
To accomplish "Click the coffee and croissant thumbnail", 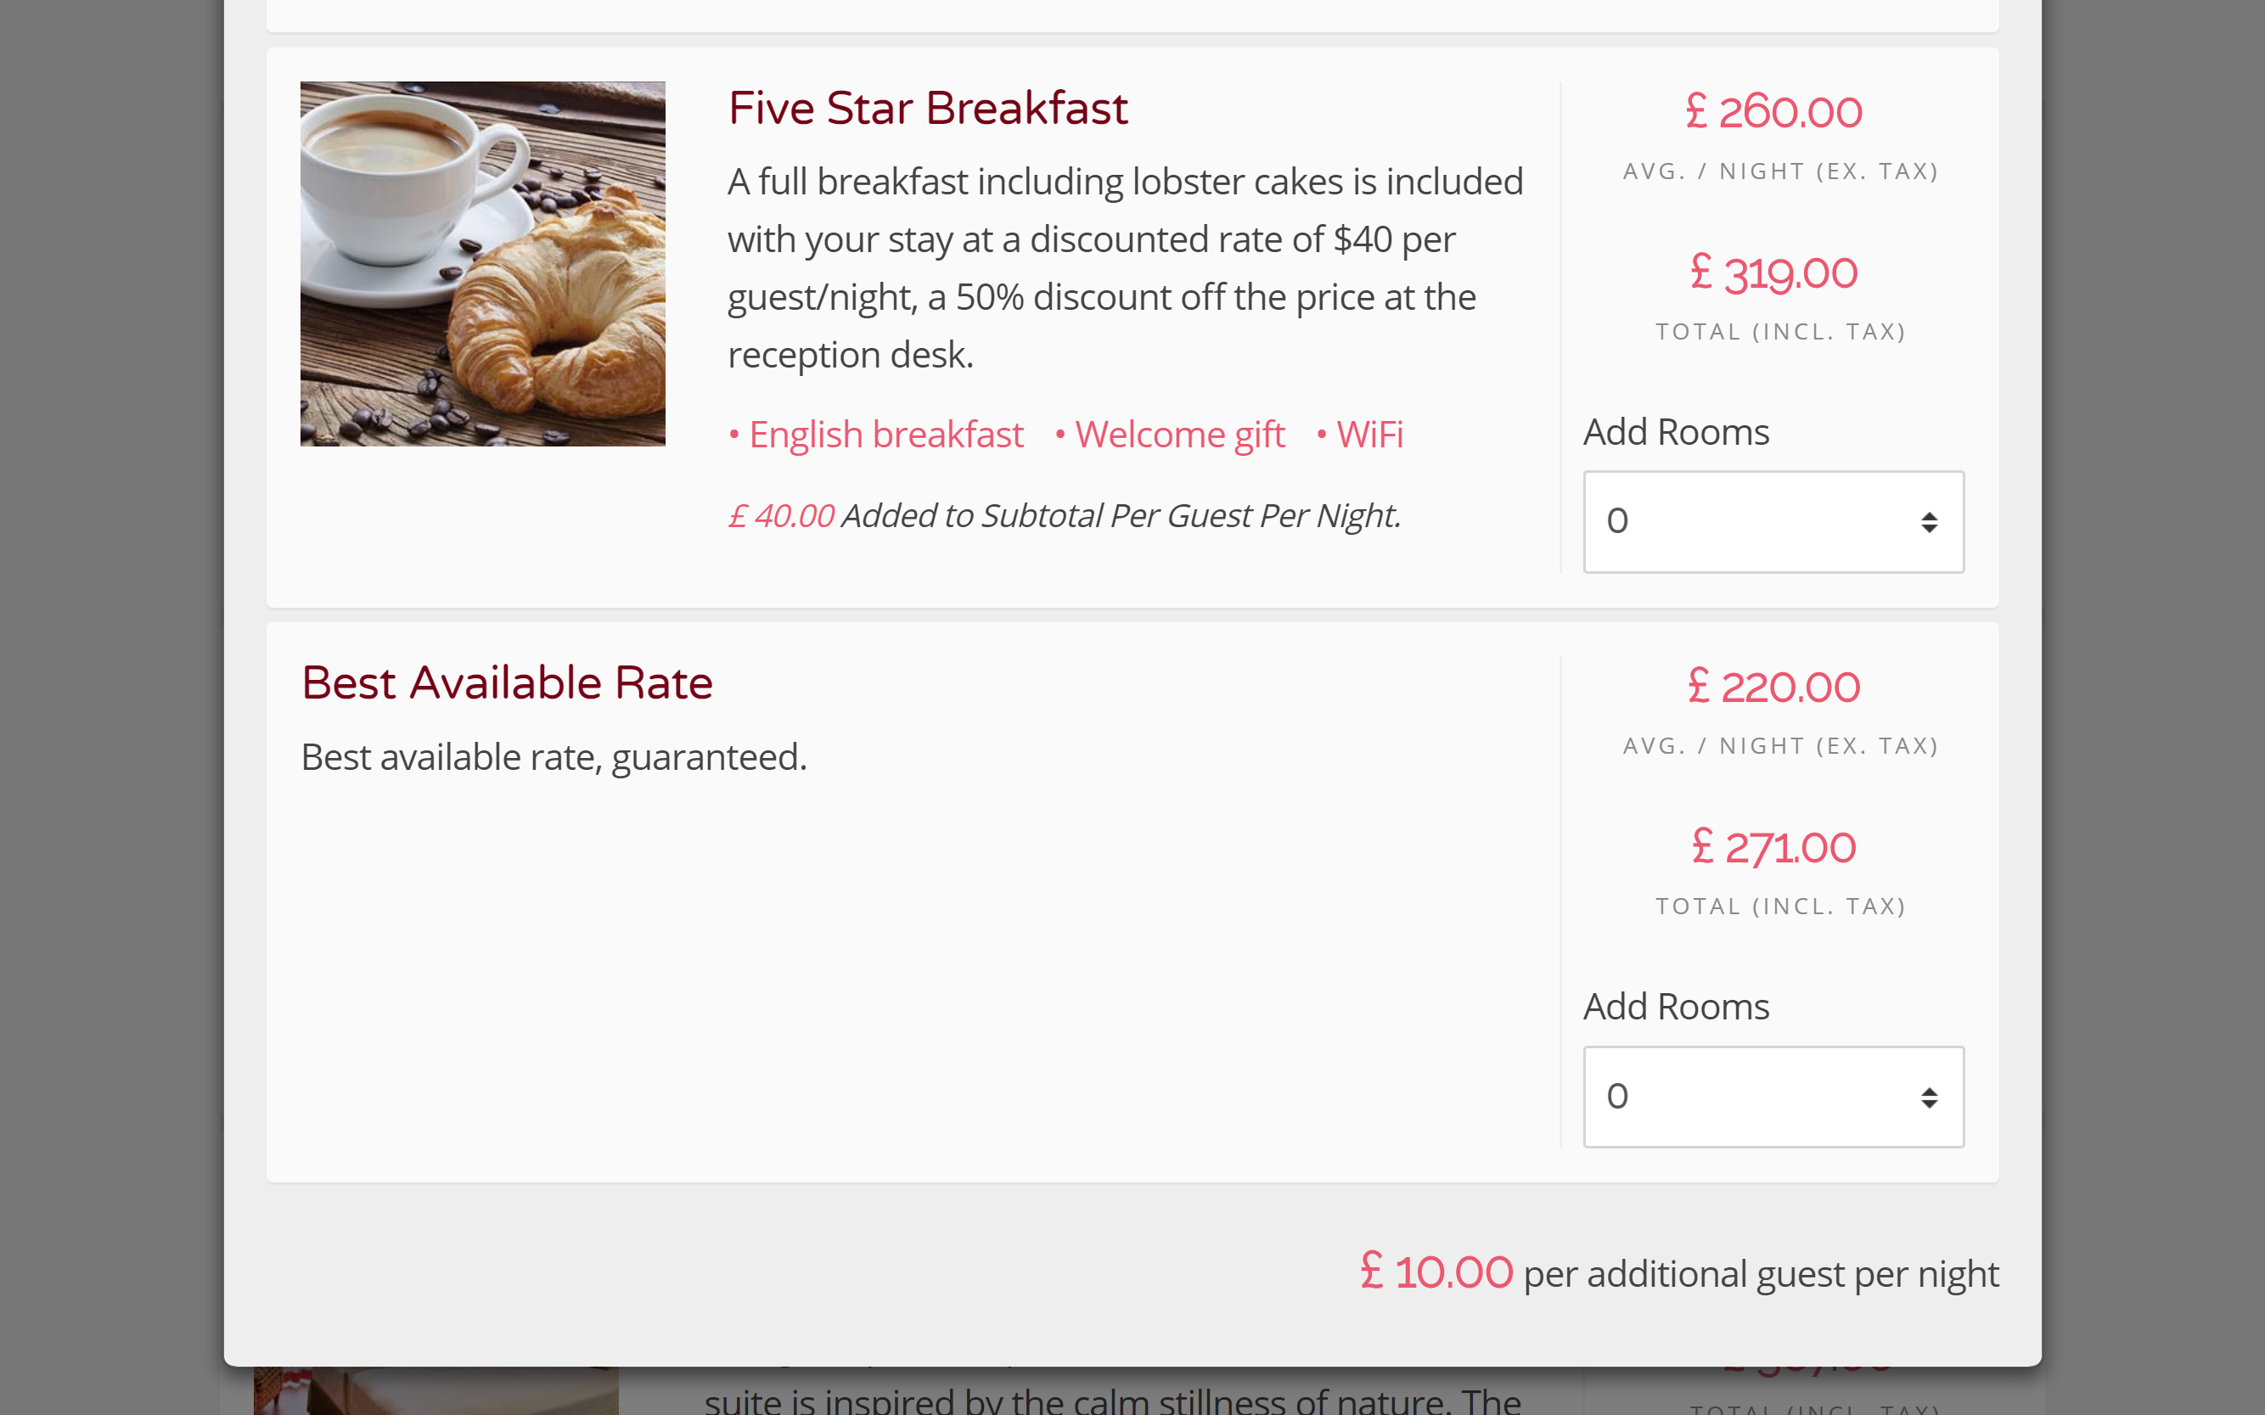I will coord(483,263).
